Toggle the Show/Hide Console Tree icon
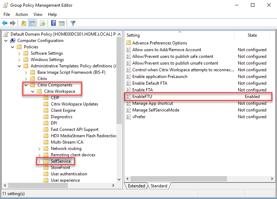 click(x=32, y=23)
